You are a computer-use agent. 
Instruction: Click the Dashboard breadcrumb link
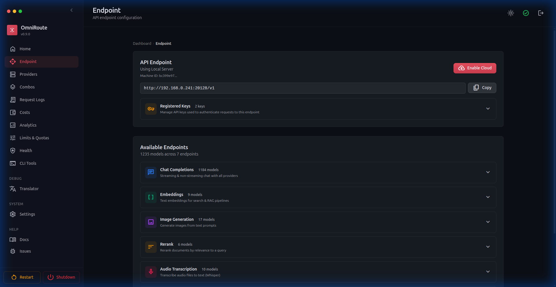coord(142,44)
